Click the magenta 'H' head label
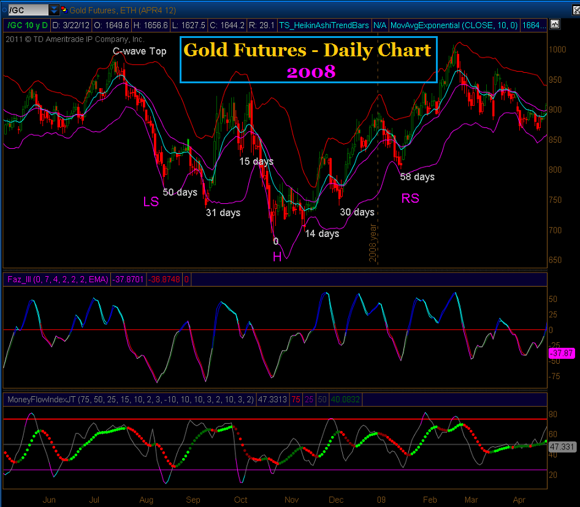Screen dimensions: 580x507 [x=277, y=257]
